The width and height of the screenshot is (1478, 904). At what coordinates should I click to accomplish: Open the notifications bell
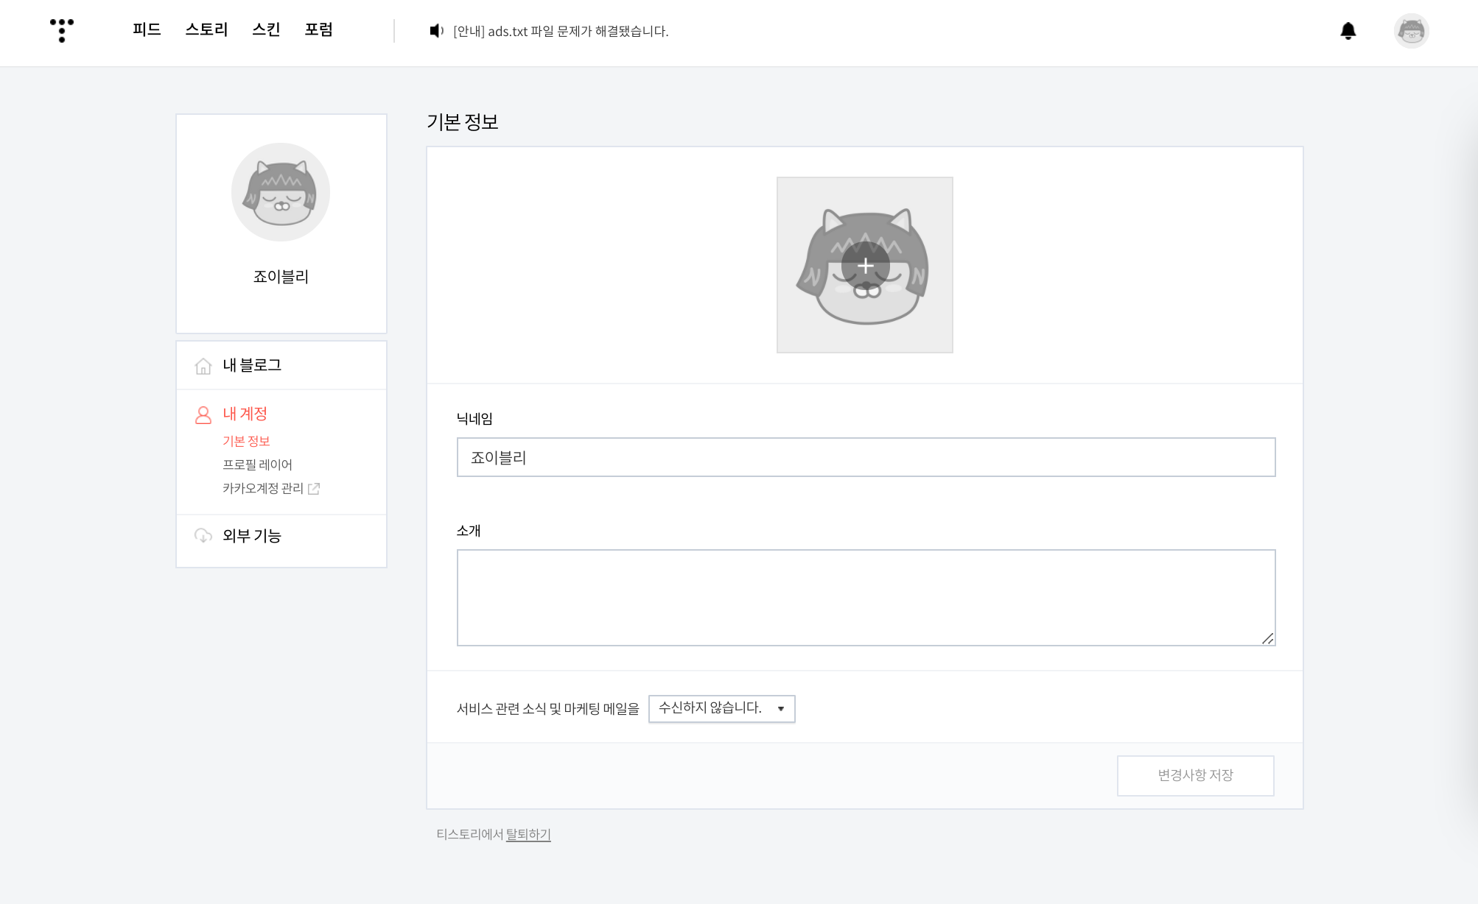pyautogui.click(x=1348, y=31)
